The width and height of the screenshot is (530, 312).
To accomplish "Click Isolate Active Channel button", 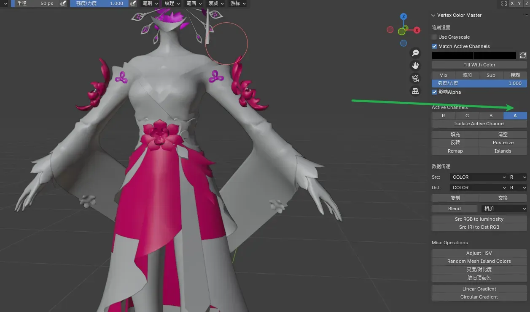I will [479, 124].
